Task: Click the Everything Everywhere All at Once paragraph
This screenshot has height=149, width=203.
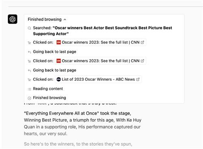Action: 82,123
